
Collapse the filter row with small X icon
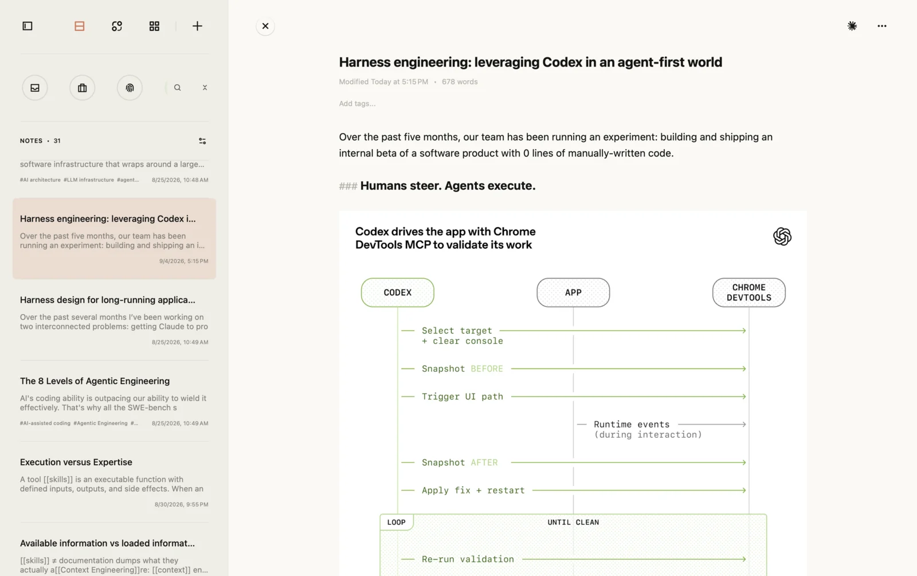coord(205,88)
